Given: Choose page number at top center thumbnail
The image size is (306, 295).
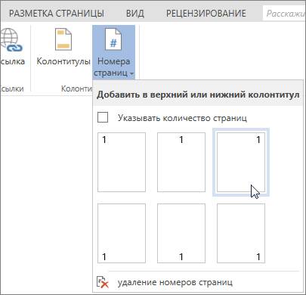Looking at the screenshot, I should (181, 162).
